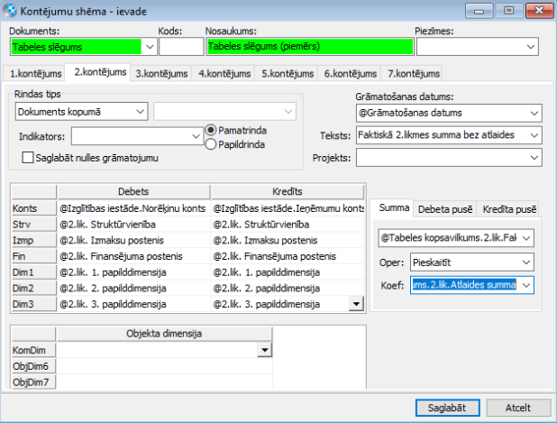The image size is (557, 423).
Task: Open the 6.kontējums tab
Action: [x=351, y=74]
